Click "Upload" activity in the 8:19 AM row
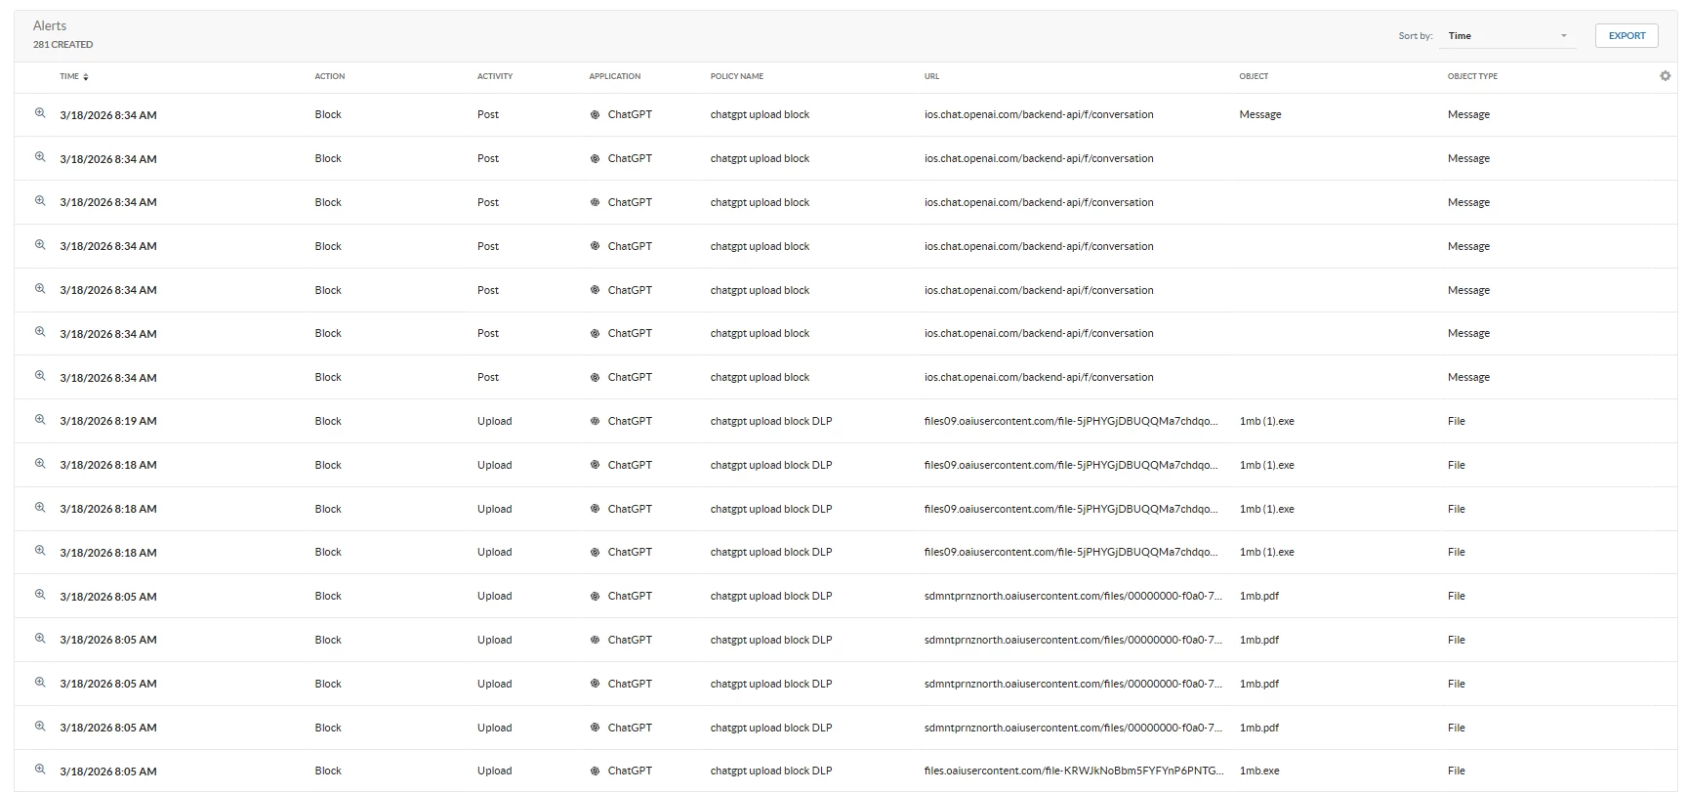Image resolution: width=1688 pixels, height=792 pixels. coord(494,421)
